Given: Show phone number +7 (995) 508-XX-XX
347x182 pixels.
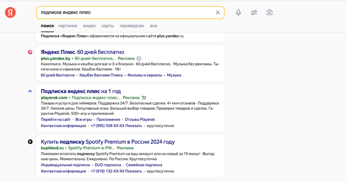Looking at the screenshot, I should coord(116,126).
